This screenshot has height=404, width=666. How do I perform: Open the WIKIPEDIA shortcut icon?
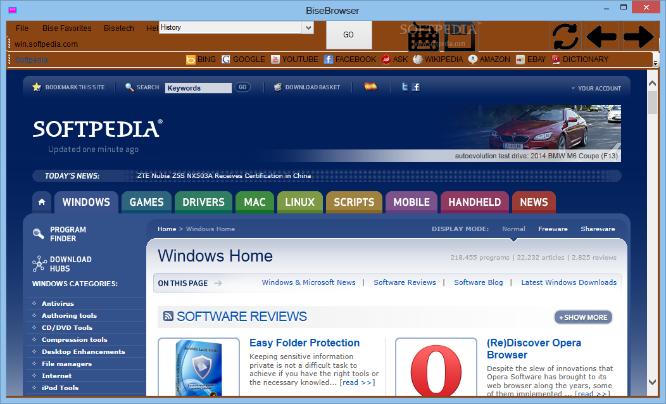tap(418, 60)
